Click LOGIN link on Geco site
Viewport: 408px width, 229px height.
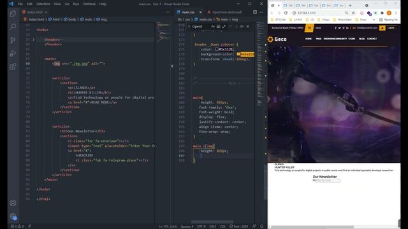click(391, 28)
